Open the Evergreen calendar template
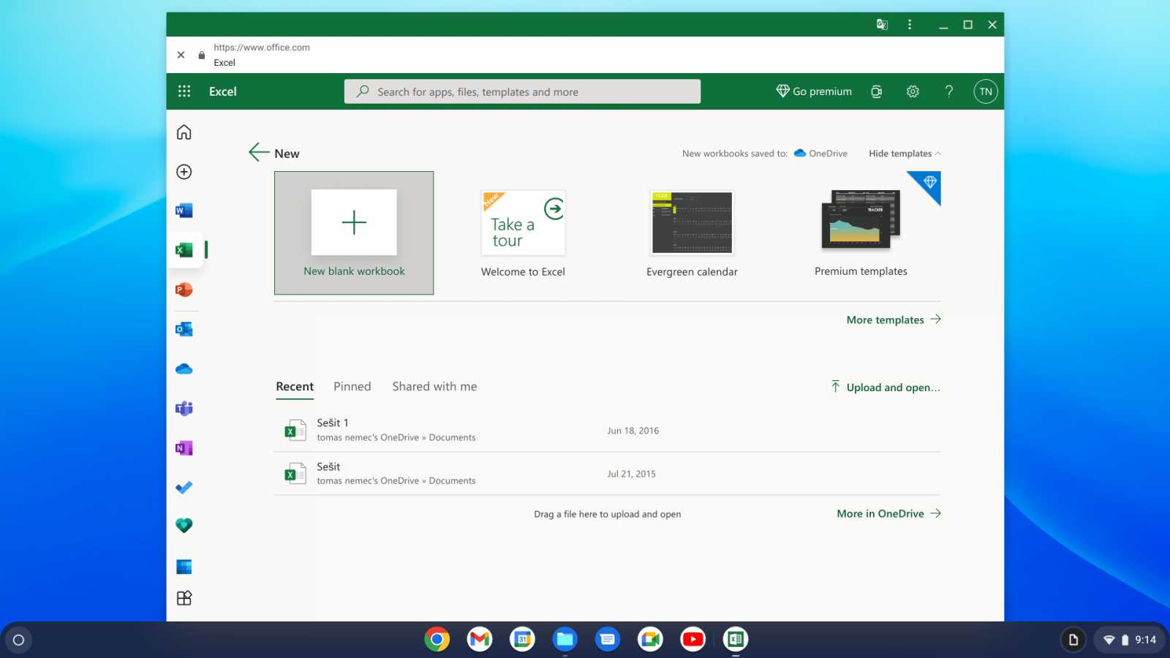The image size is (1170, 658). click(692, 232)
